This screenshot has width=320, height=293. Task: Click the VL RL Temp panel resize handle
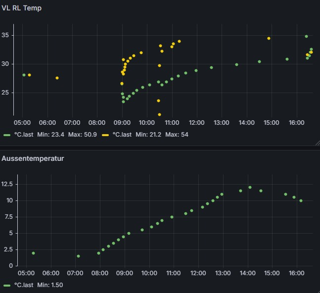pyautogui.click(x=317, y=143)
